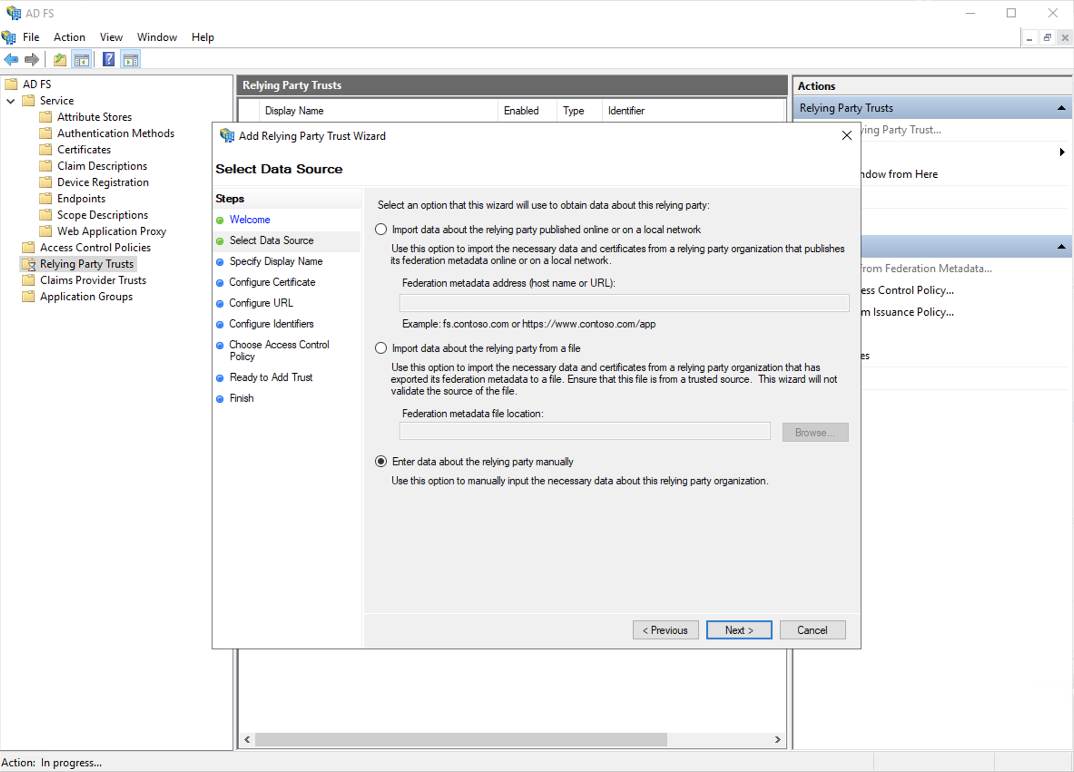Expand the View submenu arrow in Actions

point(1062,152)
